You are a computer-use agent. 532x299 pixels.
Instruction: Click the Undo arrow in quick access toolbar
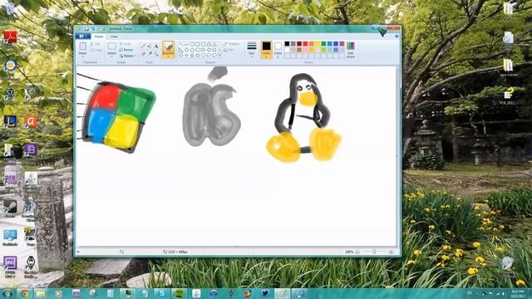pos(93,29)
